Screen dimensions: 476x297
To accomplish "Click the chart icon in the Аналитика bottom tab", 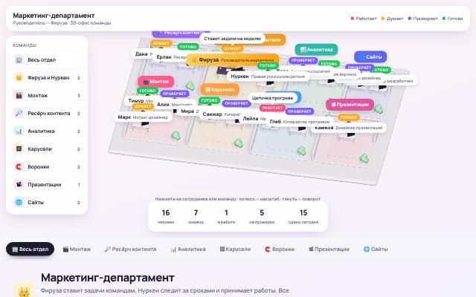I will tap(173, 249).
